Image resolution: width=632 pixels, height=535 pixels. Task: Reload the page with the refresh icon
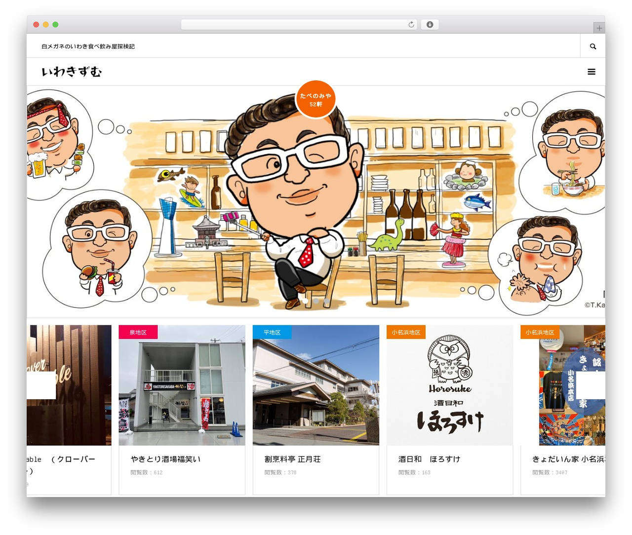click(411, 25)
